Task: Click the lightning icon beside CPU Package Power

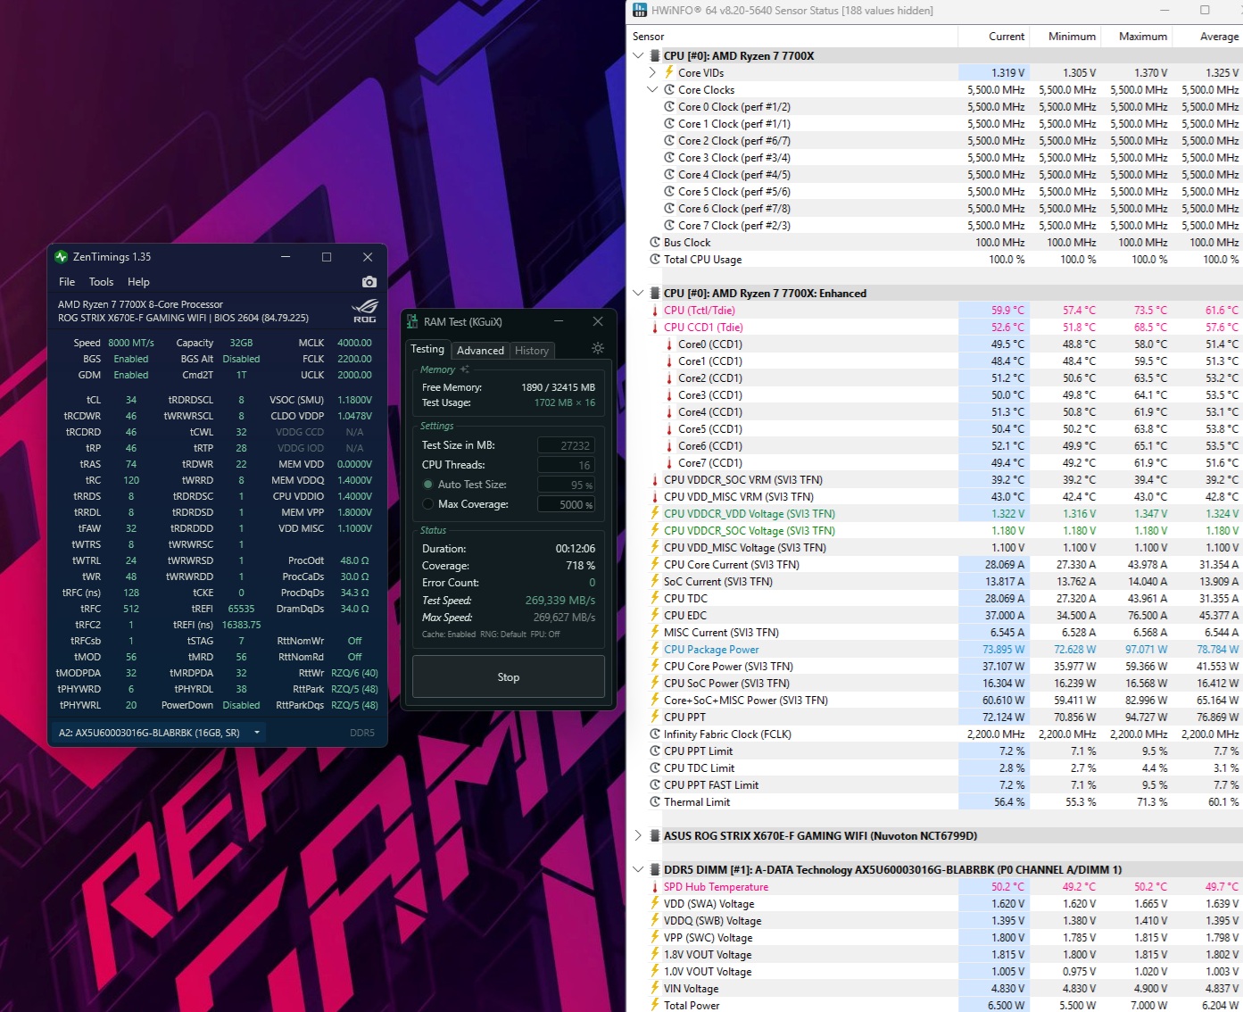Action: coord(655,650)
